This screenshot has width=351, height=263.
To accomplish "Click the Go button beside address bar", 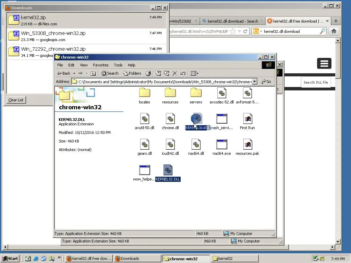I will point(266,82).
